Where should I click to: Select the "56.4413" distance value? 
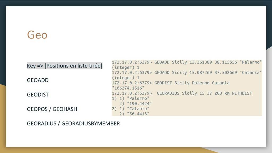click(138, 114)
